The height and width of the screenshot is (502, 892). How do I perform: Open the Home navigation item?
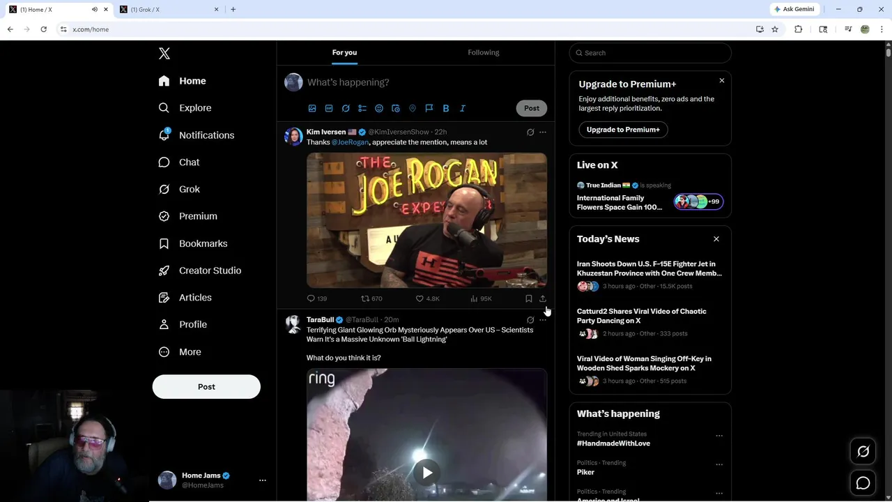pos(182,81)
